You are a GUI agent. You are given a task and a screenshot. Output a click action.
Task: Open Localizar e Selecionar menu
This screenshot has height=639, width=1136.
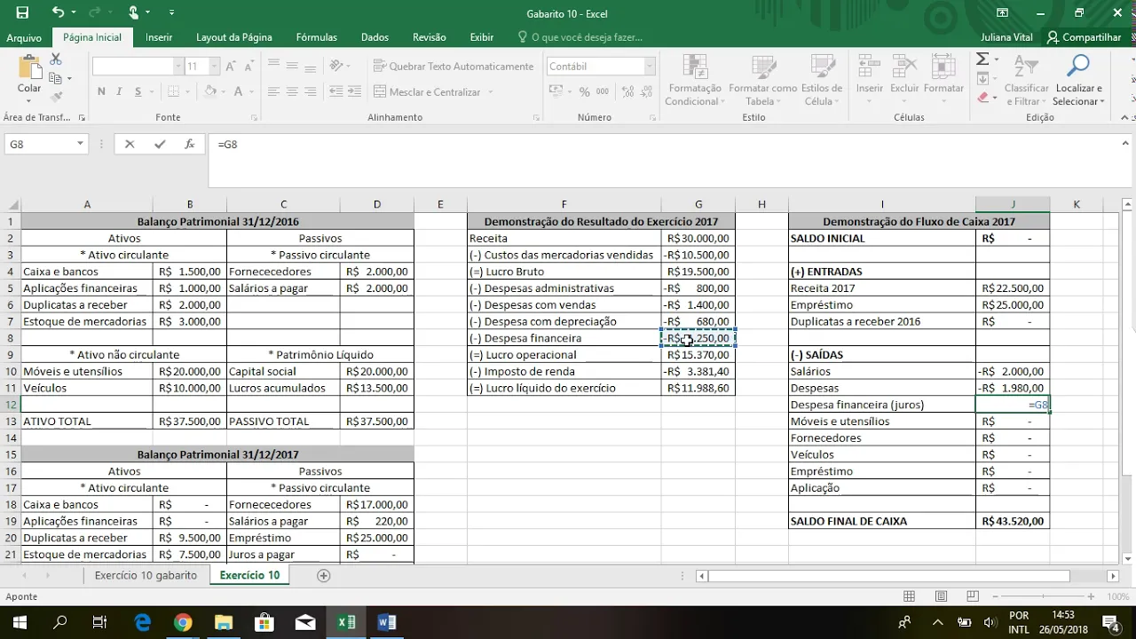pos(1078,80)
